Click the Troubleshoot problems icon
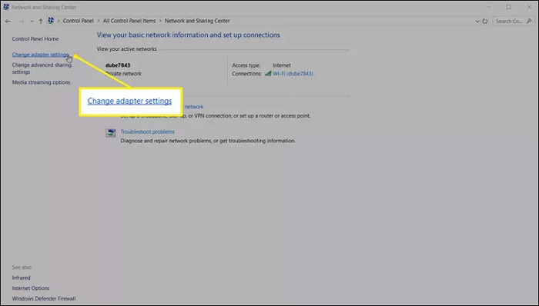Viewport: 539px width, 306px height. pyautogui.click(x=111, y=133)
